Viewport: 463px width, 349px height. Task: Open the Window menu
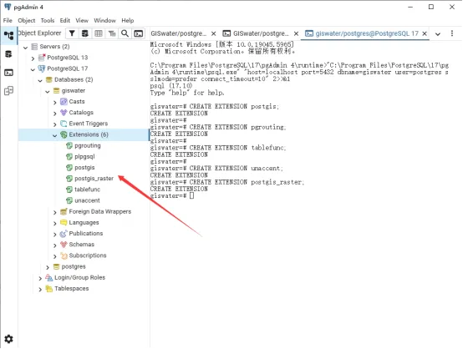click(x=104, y=20)
